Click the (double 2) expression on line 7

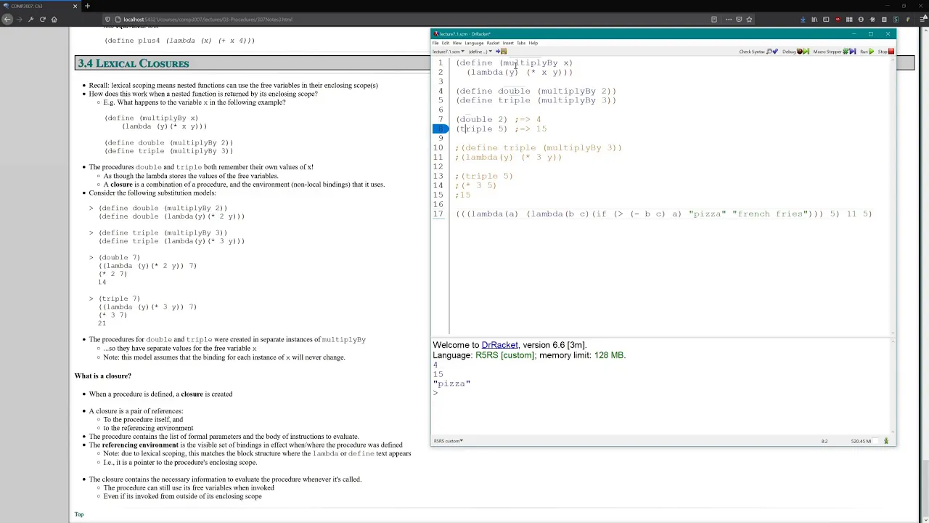pyautogui.click(x=482, y=119)
